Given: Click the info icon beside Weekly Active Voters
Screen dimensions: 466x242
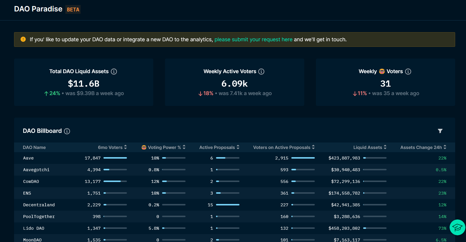Looking at the screenshot, I should coord(261,71).
